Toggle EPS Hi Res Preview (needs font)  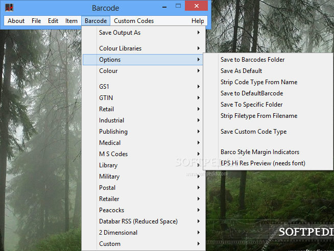coord(268,163)
